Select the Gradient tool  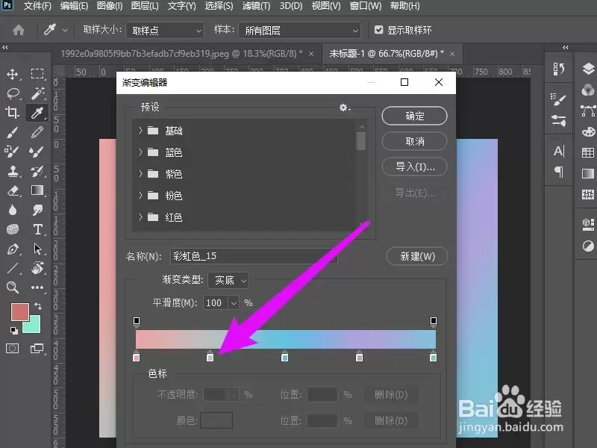37,190
